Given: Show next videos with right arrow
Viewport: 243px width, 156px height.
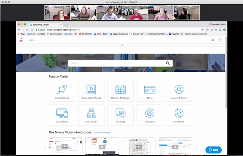Looking at the screenshot, I should pyautogui.click(x=196, y=148).
